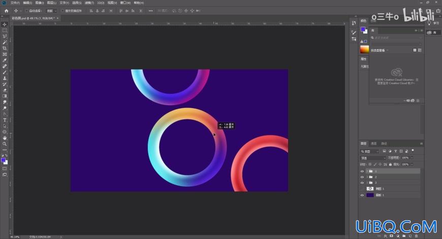Click the add layer style fx icon
The width and height of the screenshot is (442, 239).
pos(385,236)
